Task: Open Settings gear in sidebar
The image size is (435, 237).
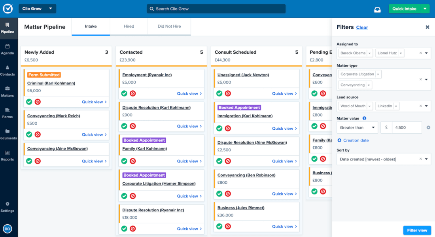Action: (7, 207)
